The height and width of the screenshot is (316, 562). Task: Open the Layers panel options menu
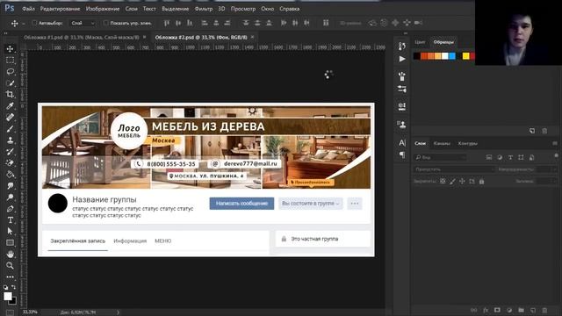pyautogui.click(x=555, y=143)
